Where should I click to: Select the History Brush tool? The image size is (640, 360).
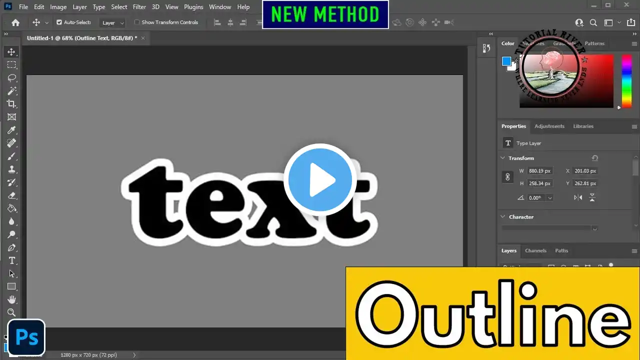pos(11,182)
